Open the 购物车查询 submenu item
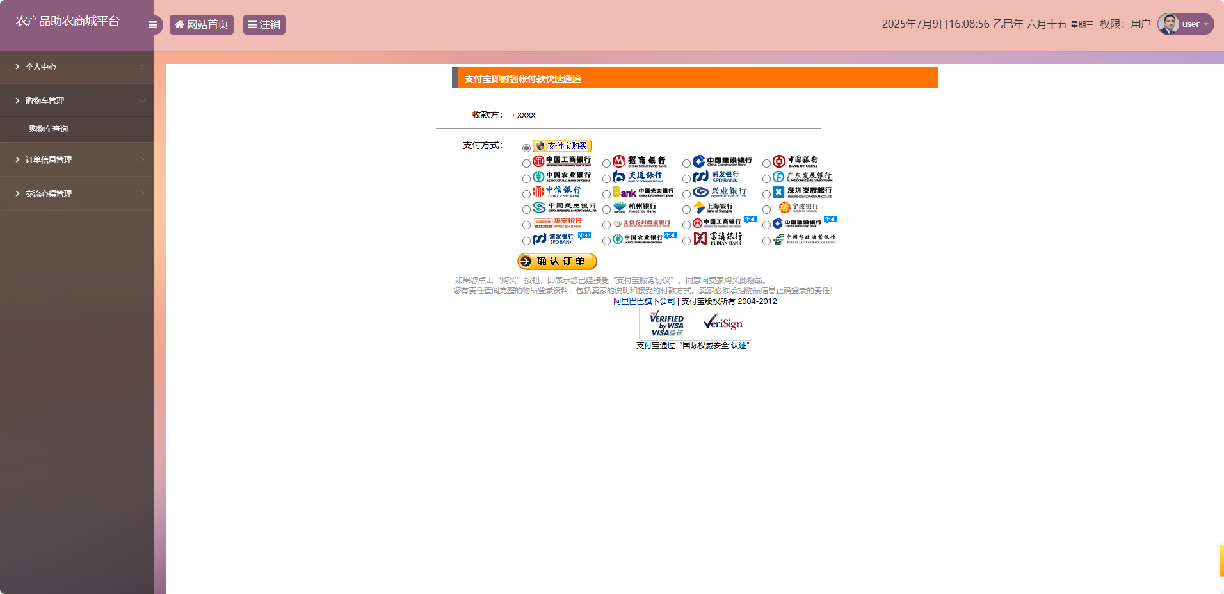 click(x=76, y=129)
